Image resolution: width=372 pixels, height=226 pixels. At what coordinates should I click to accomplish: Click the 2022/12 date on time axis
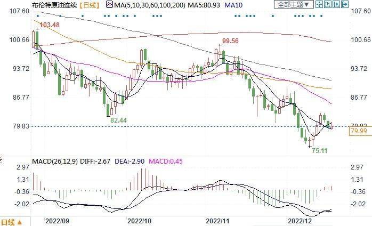[300, 220]
